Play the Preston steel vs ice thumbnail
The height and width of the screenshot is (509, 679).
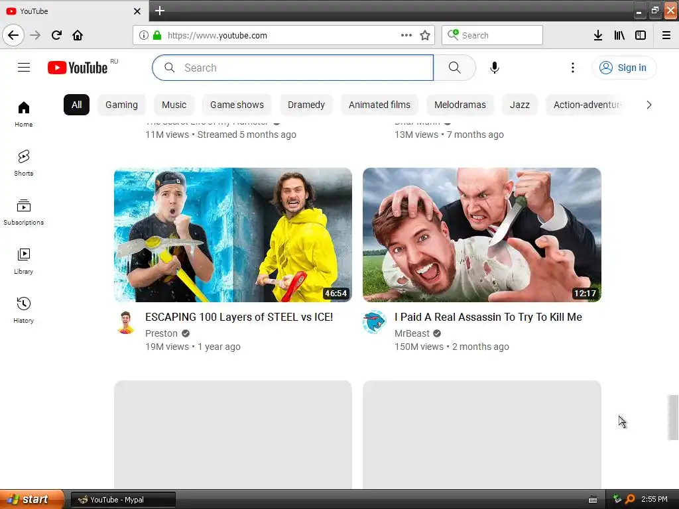point(233,235)
